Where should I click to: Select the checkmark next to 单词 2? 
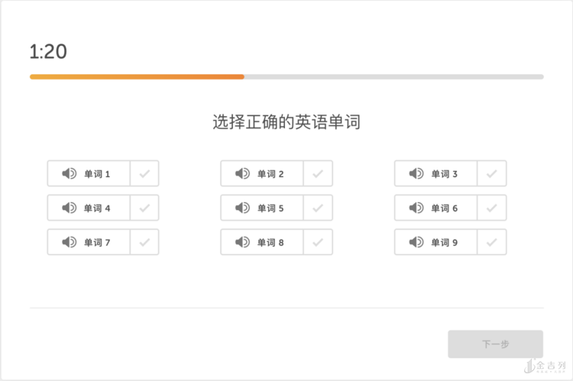[x=318, y=173]
